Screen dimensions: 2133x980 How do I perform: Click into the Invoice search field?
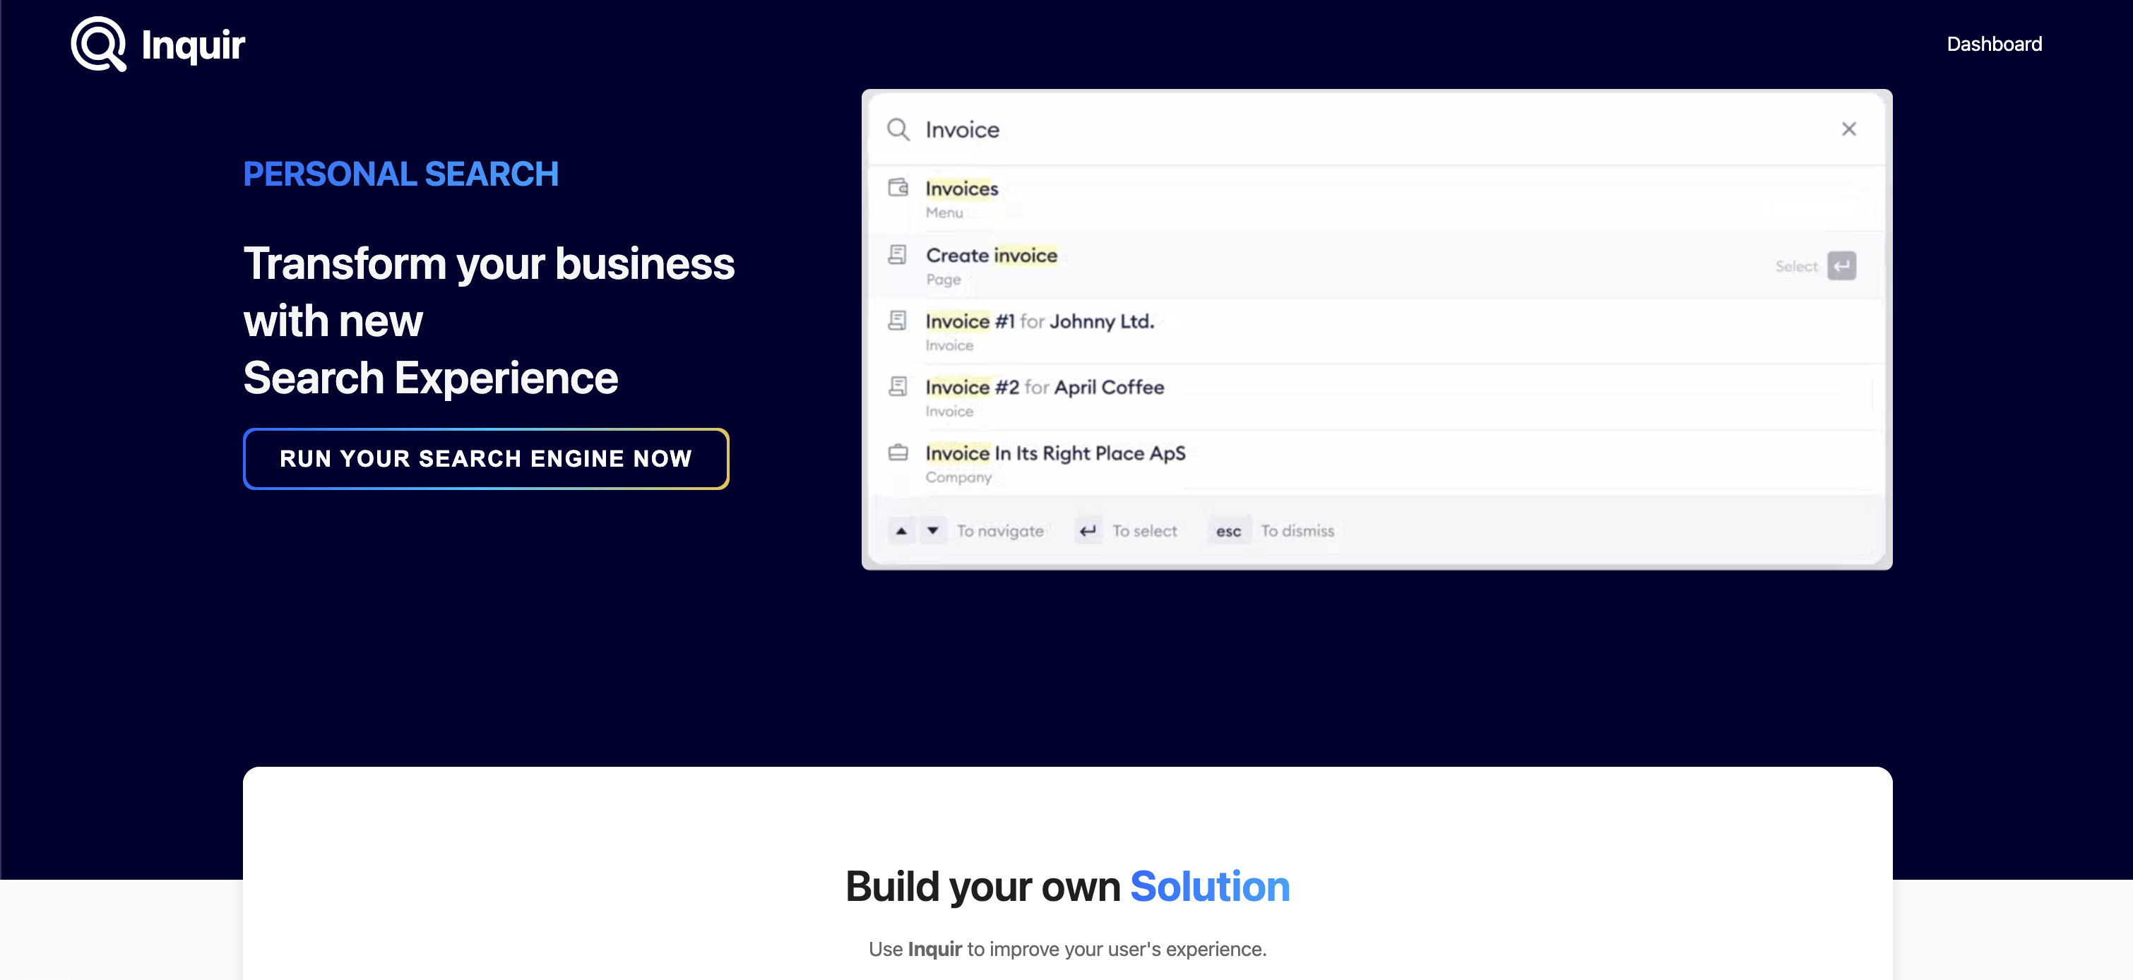(x=1325, y=130)
